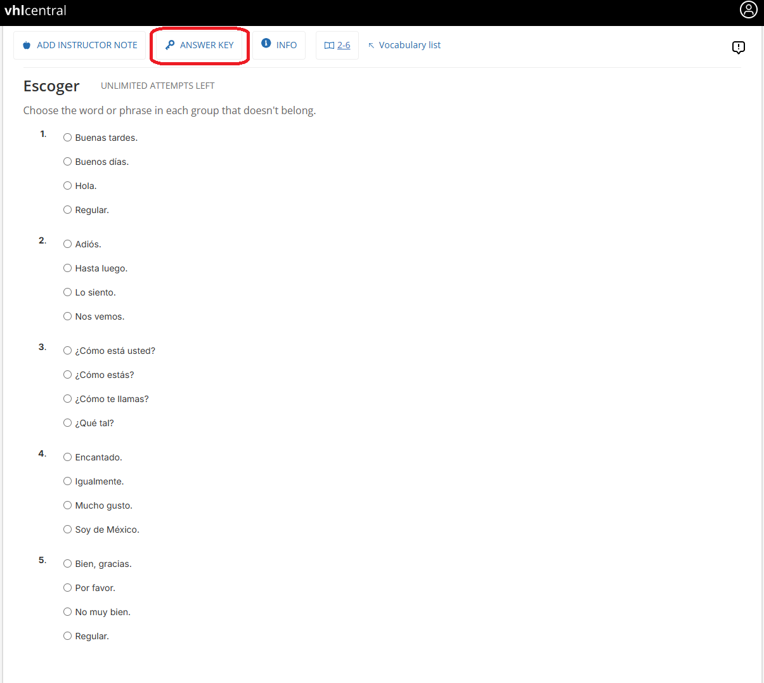Click the open book icon beside 2-6
764x683 pixels.
329,46
